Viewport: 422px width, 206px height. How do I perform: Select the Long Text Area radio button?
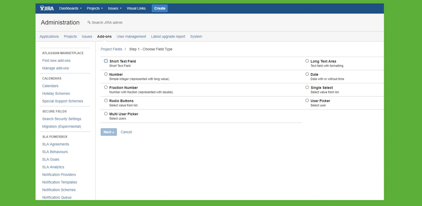(307, 61)
